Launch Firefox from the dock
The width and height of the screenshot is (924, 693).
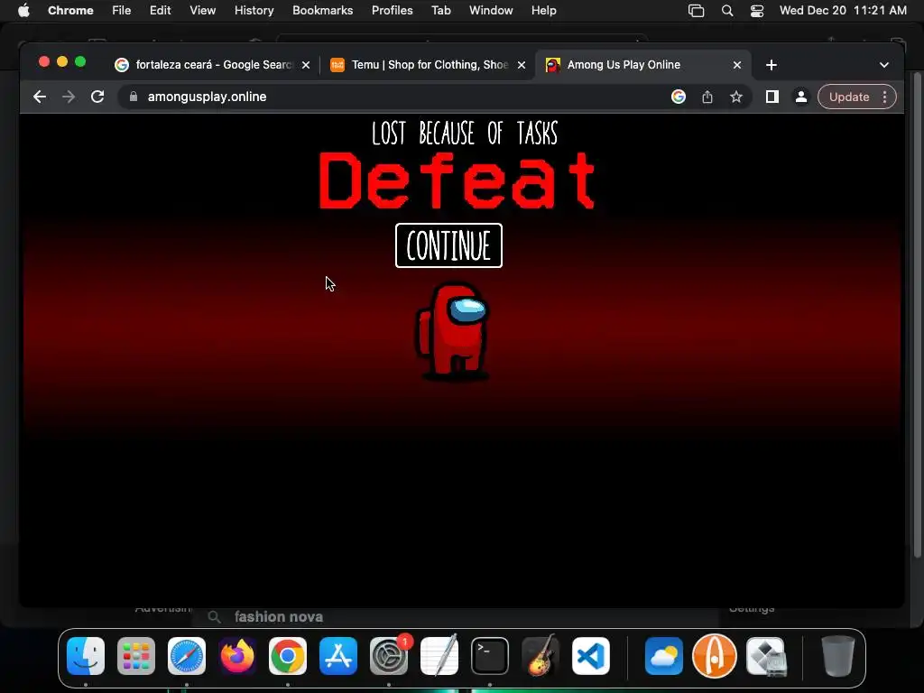(237, 656)
